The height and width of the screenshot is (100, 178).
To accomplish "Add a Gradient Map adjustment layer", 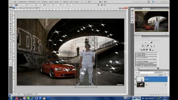I will pyautogui.click(x=150, y=50).
